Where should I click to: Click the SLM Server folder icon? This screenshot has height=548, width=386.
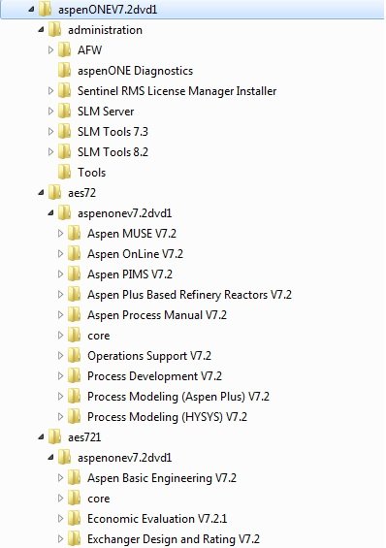pyautogui.click(x=64, y=112)
